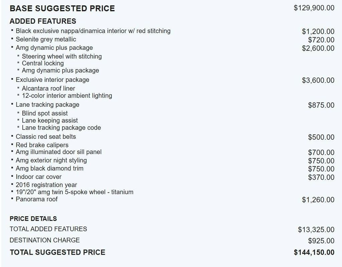
Task: Click the Total Suggested Price label
Action: [x=57, y=252]
